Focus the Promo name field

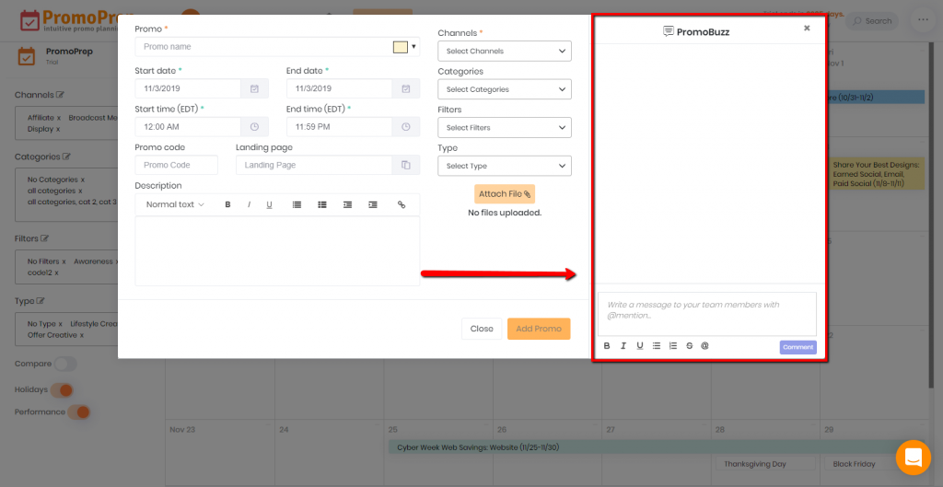[x=262, y=46]
